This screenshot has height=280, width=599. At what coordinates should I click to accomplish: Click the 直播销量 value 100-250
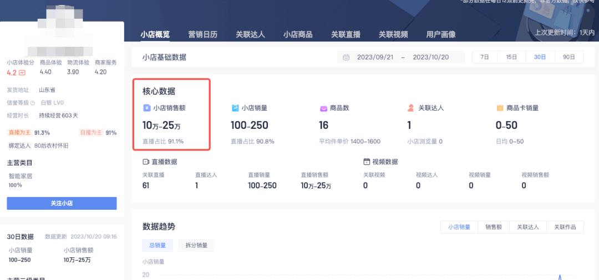[262, 185]
